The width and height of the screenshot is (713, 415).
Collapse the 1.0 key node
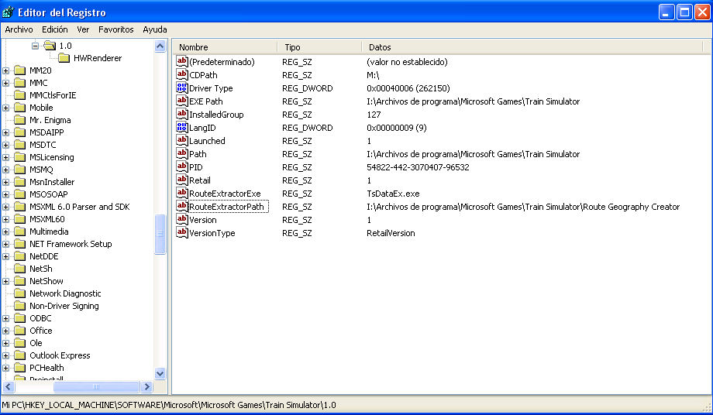tap(36, 46)
